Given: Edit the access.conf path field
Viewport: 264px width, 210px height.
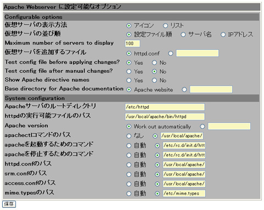Looking at the screenshot, I should (184, 184).
